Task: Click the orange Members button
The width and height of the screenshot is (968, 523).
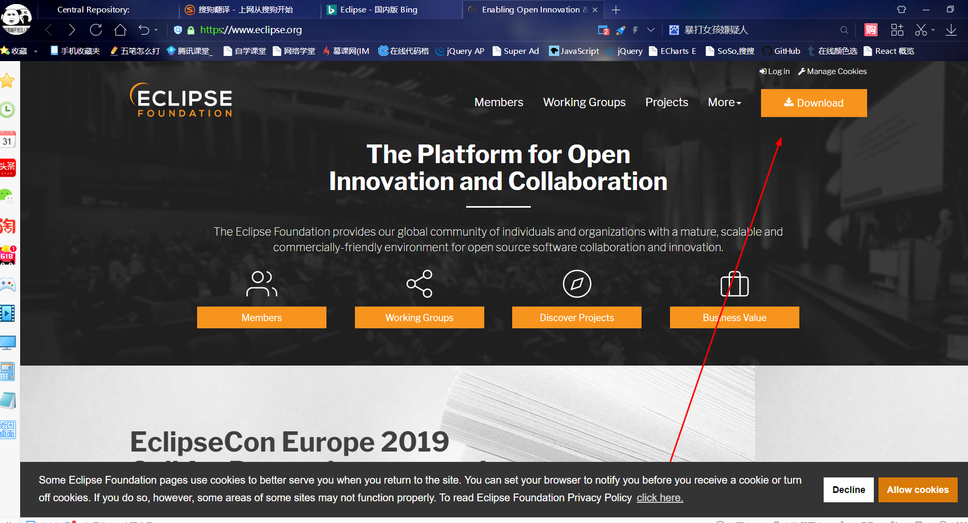Action: pos(262,317)
